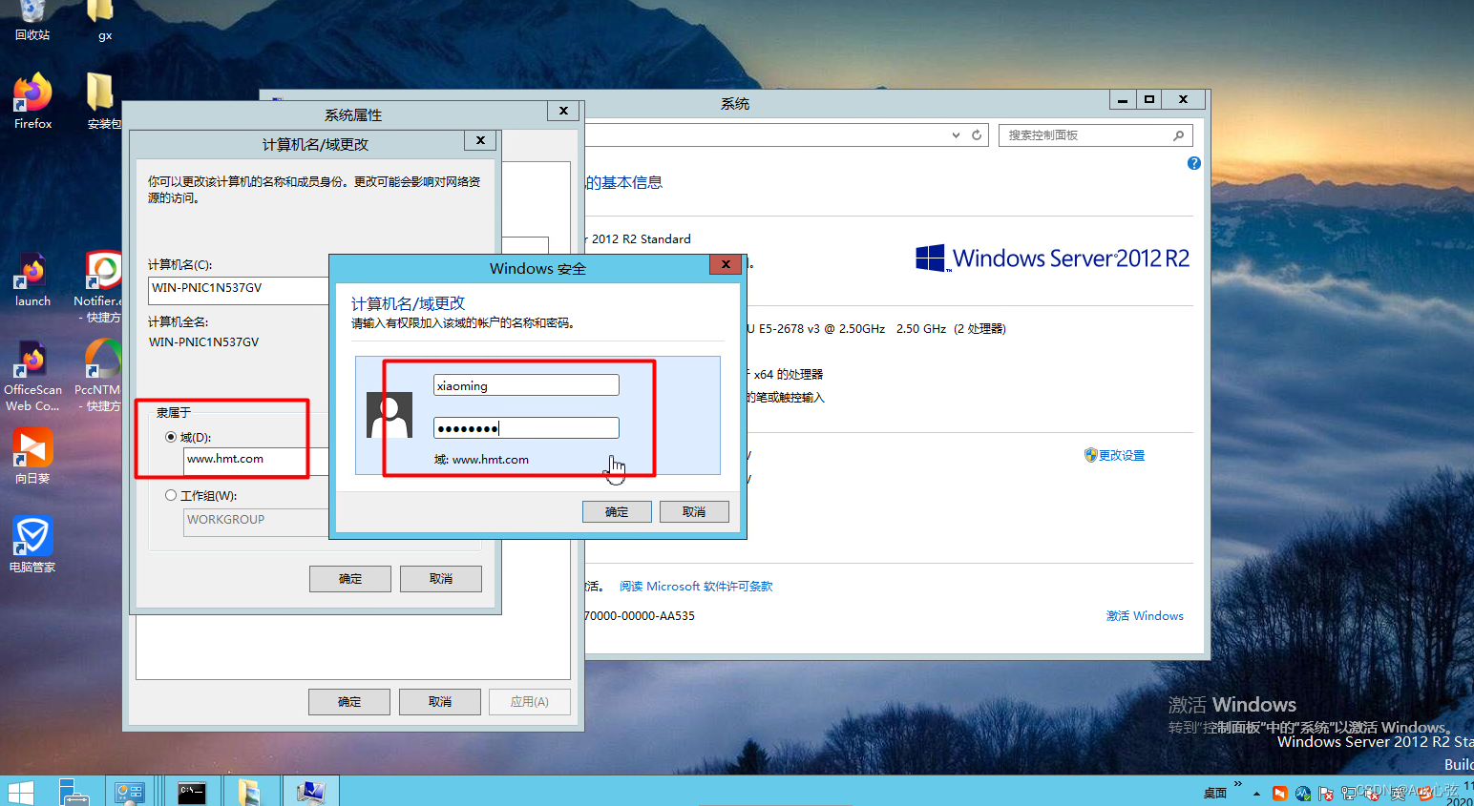Screen dimensions: 1474x806
Task: Click full computer name WIN-PNIC1N537GV text
Action: (204, 341)
